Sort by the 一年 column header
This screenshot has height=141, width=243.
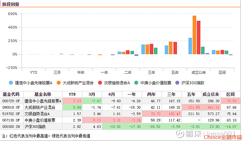click(x=132, y=94)
